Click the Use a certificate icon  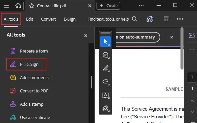13,117
